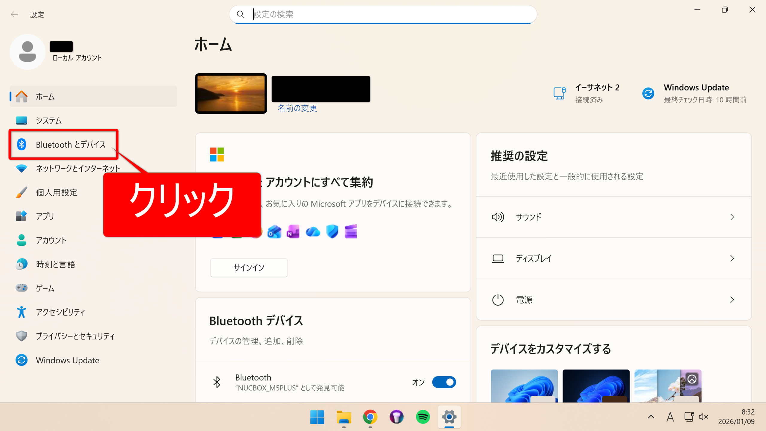Open the ゲーム controller icon

(21, 288)
